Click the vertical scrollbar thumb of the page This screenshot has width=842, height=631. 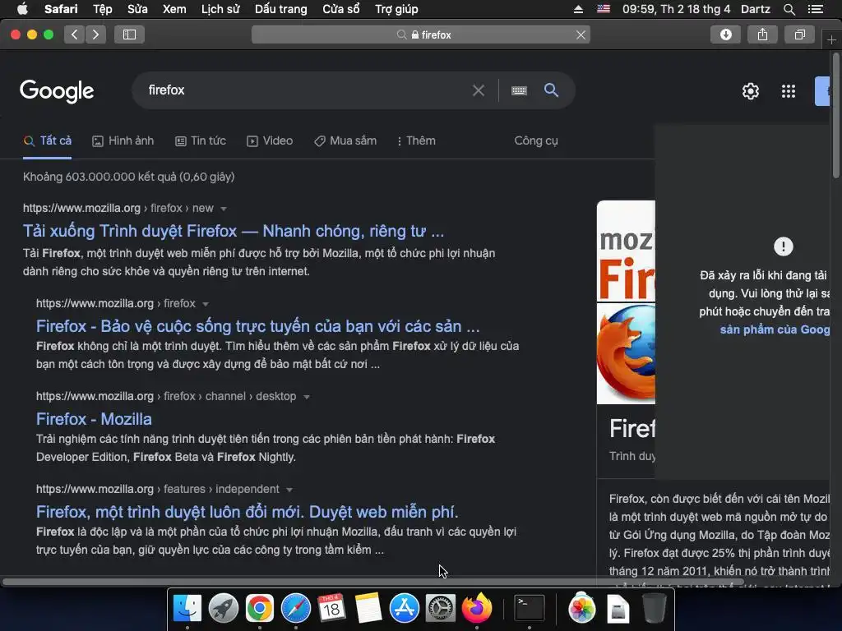tap(836, 117)
